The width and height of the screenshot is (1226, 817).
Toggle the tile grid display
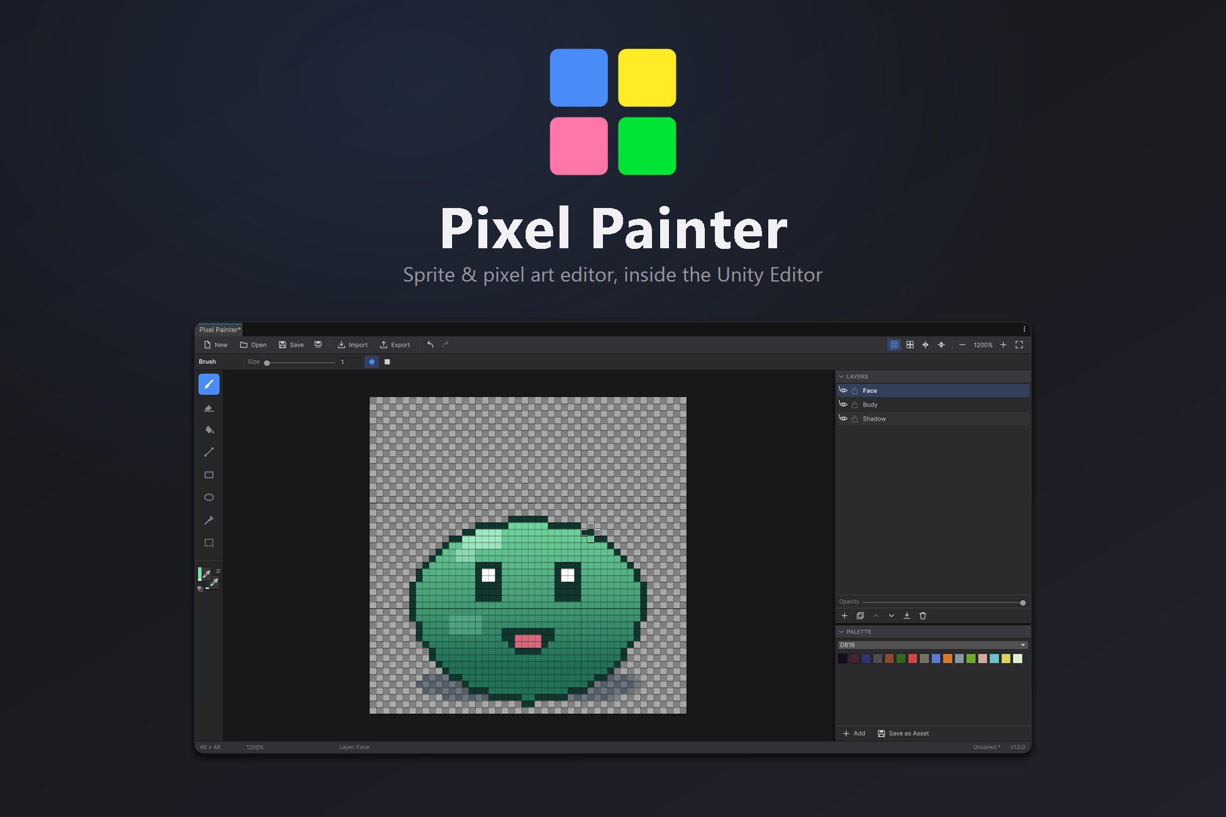[x=910, y=344]
